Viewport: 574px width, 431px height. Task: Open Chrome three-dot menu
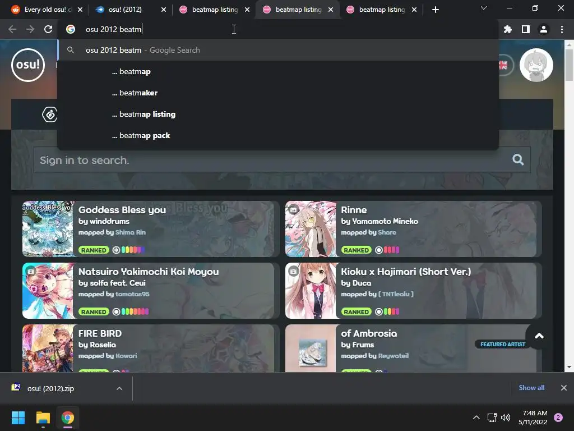562,29
